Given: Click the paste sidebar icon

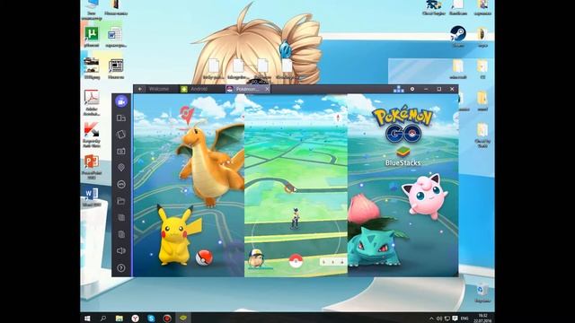Looking at the screenshot, I should pos(121,234).
